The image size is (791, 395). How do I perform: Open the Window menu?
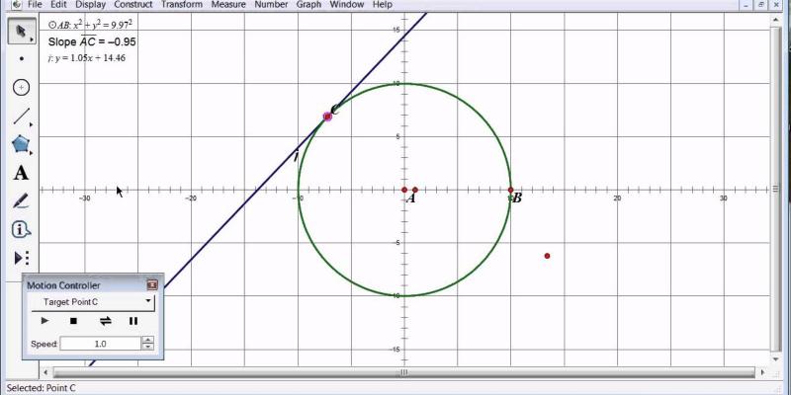pos(347,5)
